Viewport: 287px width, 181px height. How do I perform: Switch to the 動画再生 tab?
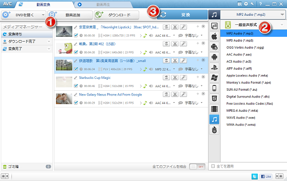tap(103, 5)
